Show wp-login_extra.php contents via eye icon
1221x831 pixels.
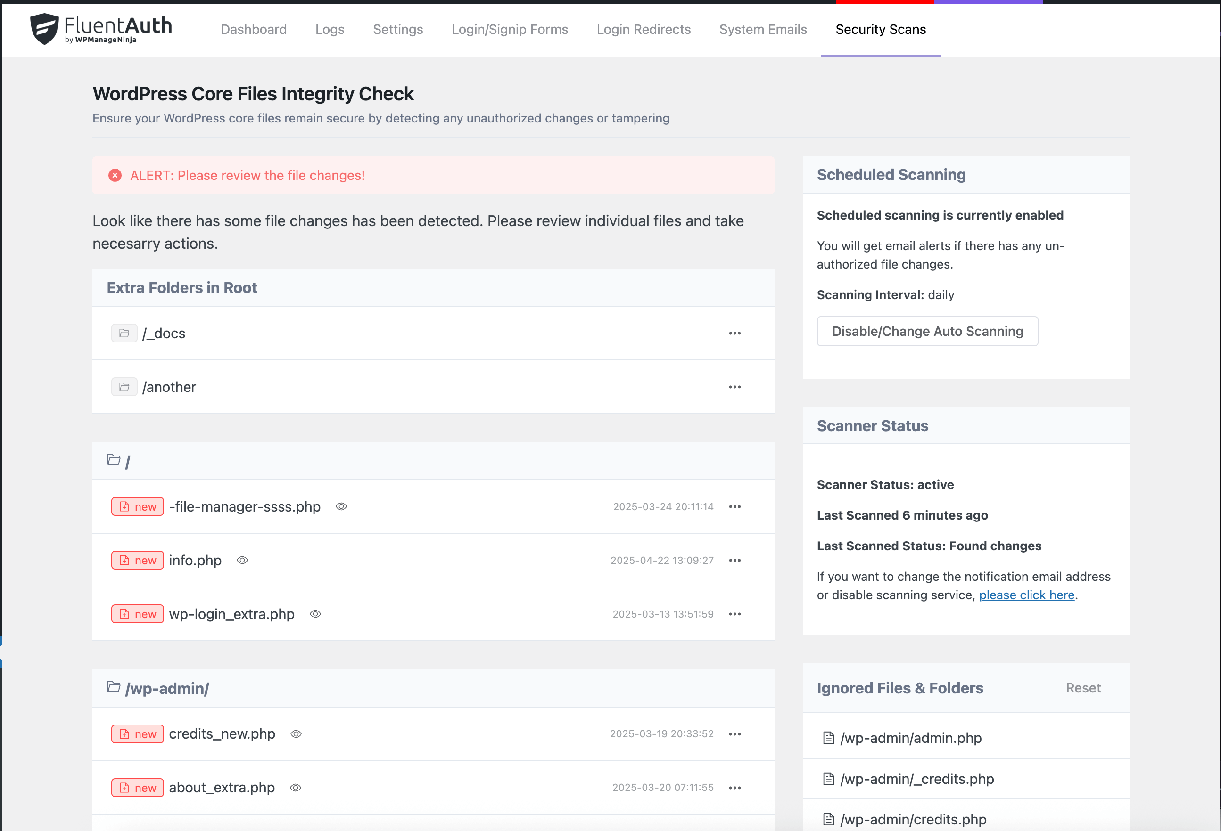point(315,614)
